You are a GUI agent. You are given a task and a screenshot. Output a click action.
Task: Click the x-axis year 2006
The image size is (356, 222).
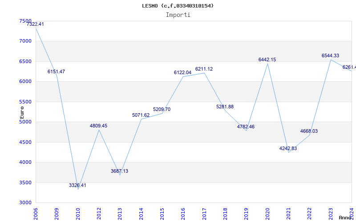coord(36,214)
